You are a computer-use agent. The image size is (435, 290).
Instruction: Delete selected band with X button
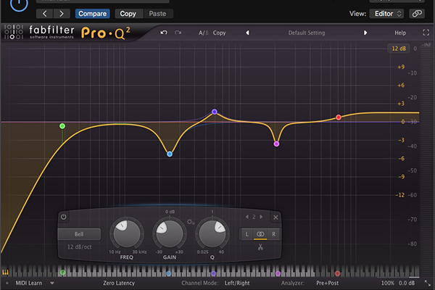(x=275, y=217)
